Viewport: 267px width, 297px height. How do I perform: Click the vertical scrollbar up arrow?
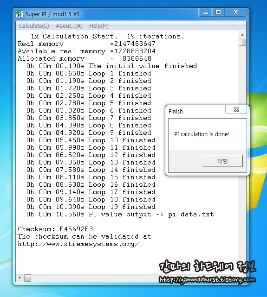(242, 35)
